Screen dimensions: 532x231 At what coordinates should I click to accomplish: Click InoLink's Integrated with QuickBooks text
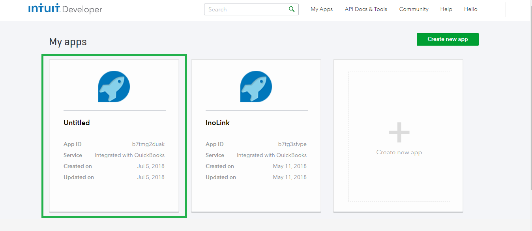click(x=272, y=155)
